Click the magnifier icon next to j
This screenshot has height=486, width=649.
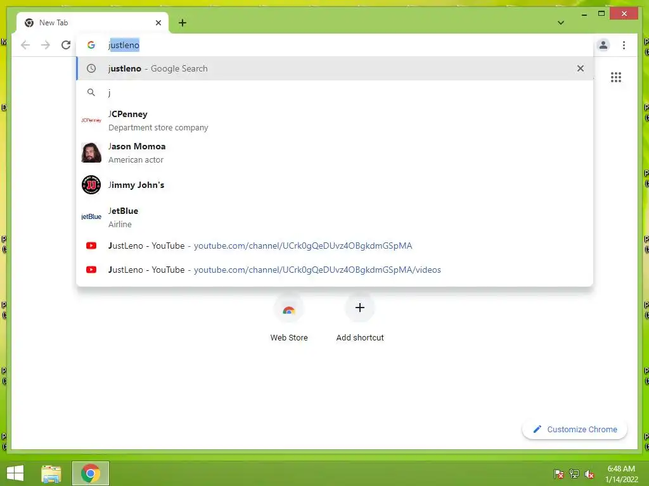point(91,92)
